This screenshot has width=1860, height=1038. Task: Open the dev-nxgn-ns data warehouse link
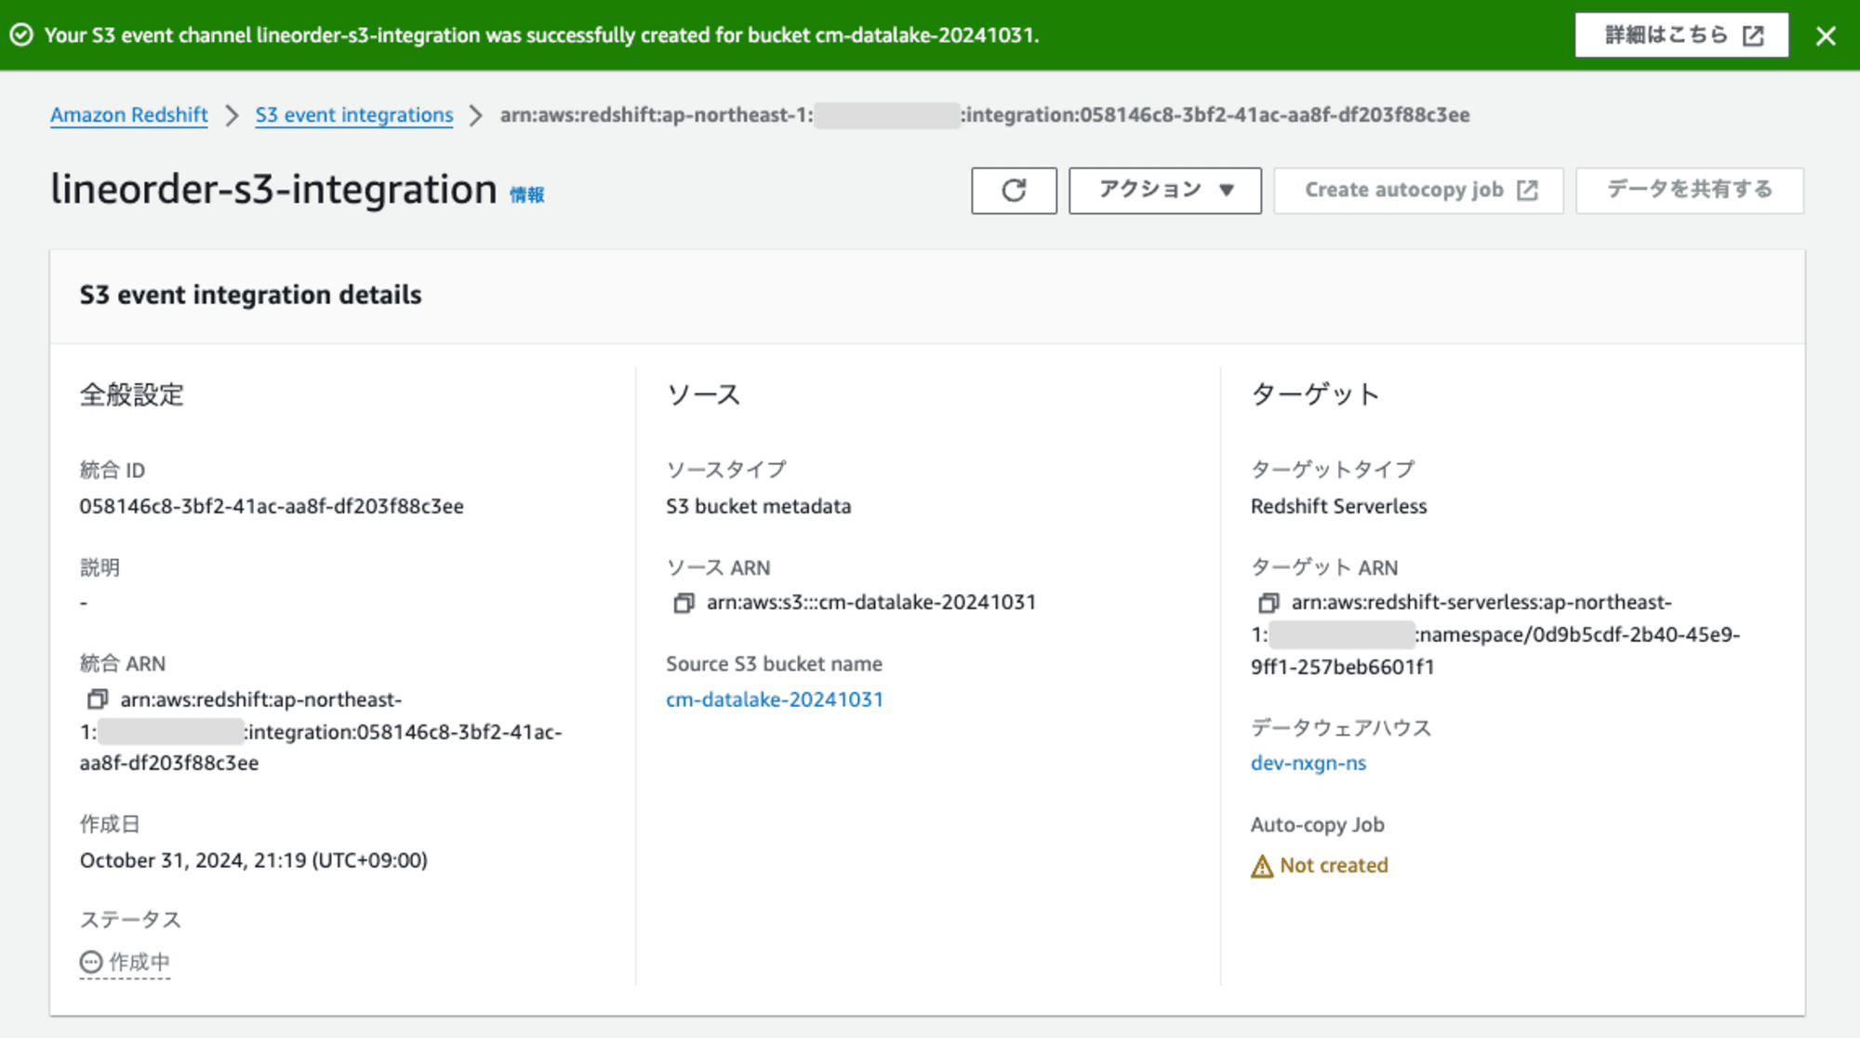click(x=1309, y=763)
